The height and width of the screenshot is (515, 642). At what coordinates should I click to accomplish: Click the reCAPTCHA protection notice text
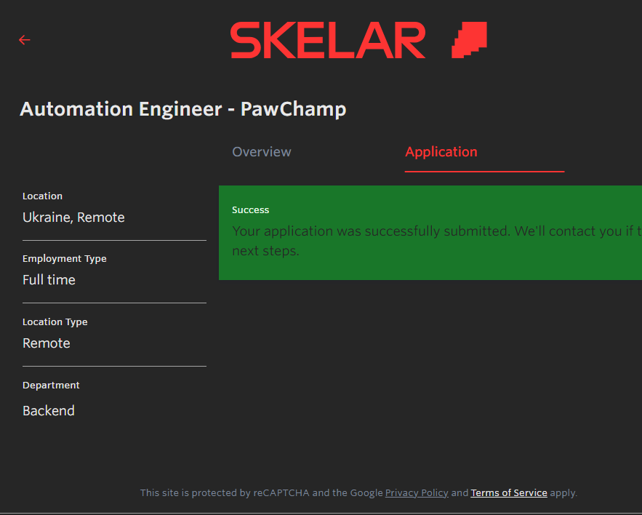[262, 493]
